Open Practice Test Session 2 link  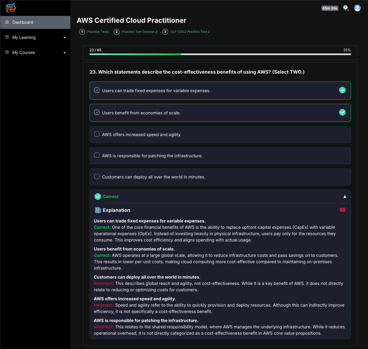click(139, 32)
